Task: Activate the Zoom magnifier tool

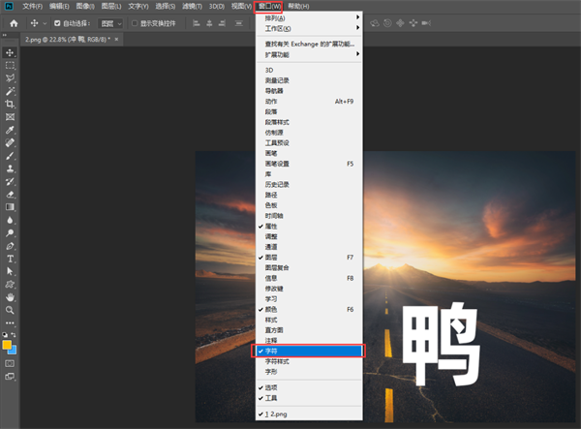Action: point(11,311)
